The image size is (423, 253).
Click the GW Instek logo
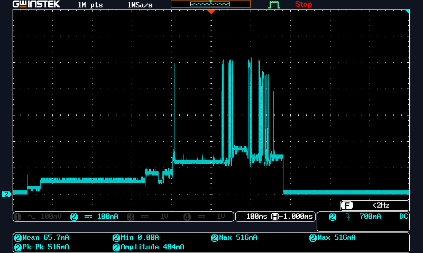pos(36,4)
